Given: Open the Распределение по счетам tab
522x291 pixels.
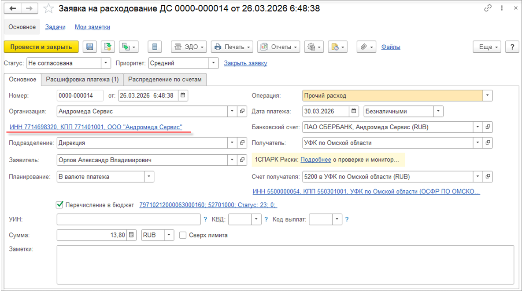Looking at the screenshot, I should coord(165,80).
